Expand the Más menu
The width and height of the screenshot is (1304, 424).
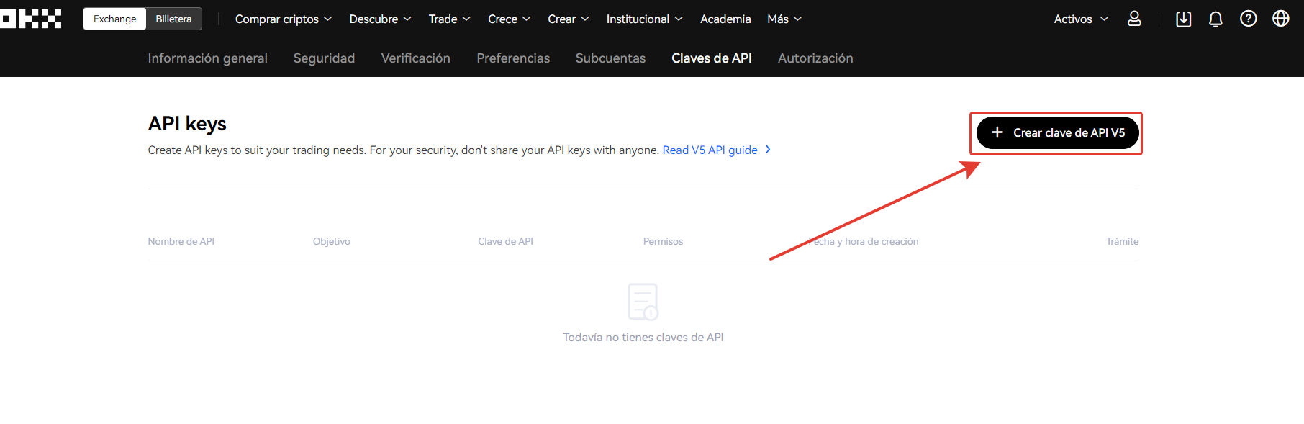[784, 19]
